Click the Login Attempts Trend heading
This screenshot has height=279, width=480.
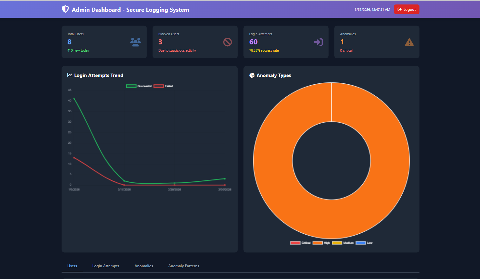tap(99, 75)
